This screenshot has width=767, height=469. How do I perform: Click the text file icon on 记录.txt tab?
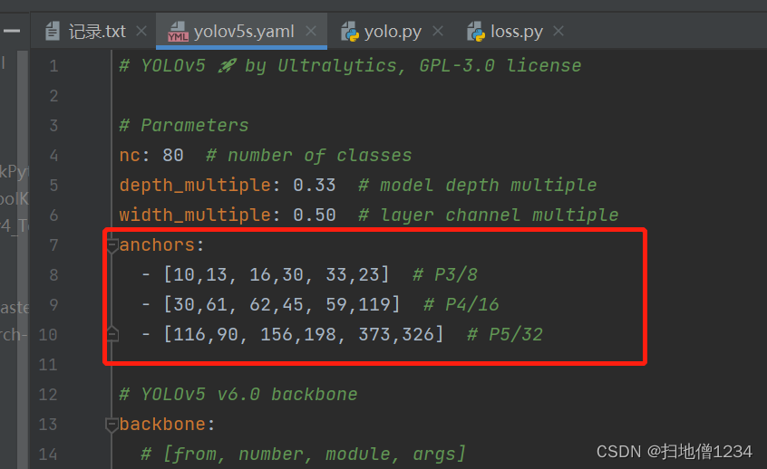pos(53,32)
